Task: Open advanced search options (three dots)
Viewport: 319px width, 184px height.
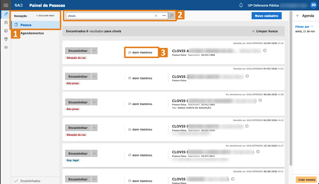Action: 164,16
